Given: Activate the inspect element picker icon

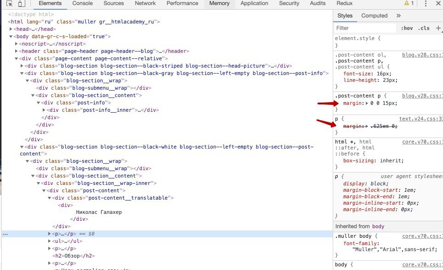Looking at the screenshot, I should (x=9, y=3).
